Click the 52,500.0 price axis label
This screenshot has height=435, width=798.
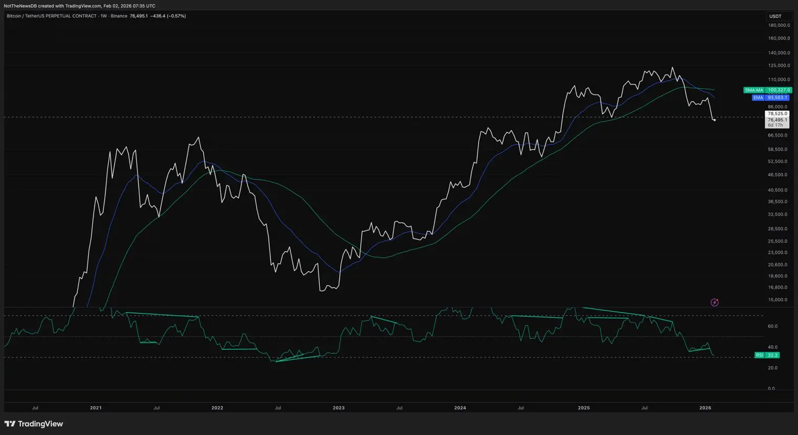click(778, 162)
